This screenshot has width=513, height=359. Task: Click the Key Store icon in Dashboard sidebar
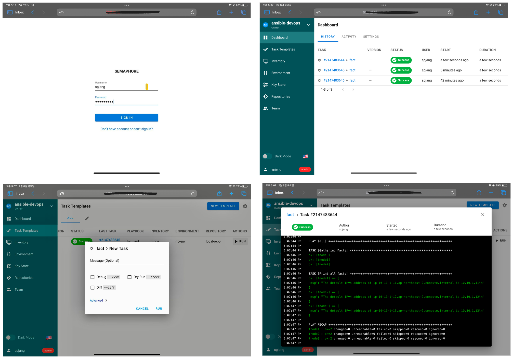coord(265,85)
